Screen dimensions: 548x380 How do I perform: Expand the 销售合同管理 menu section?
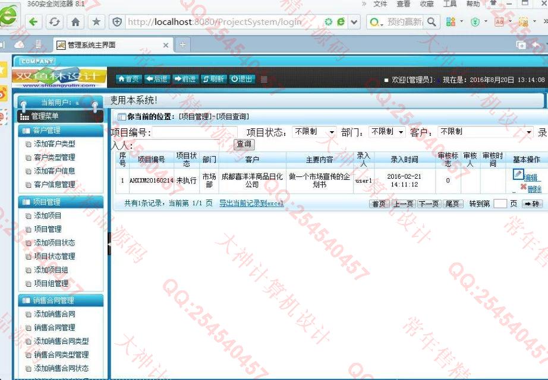[x=61, y=300]
